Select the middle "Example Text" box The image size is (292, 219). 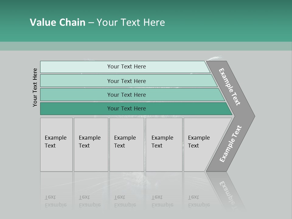coord(127,144)
